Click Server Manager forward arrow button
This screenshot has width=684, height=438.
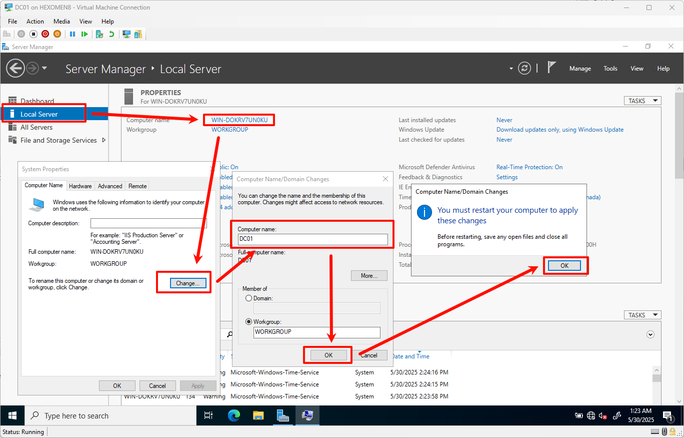(x=32, y=68)
